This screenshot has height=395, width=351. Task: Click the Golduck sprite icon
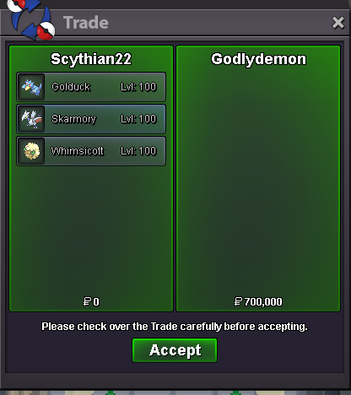click(x=32, y=87)
